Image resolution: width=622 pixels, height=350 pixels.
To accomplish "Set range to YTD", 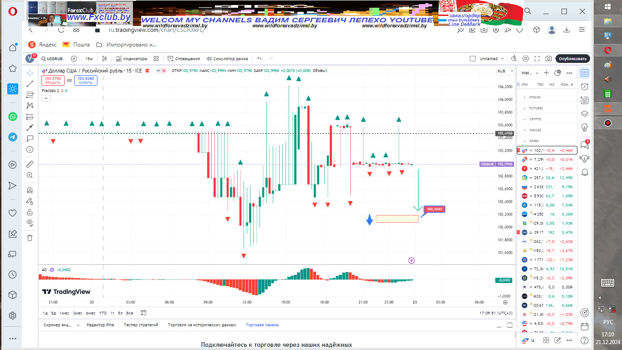I will click(103, 313).
